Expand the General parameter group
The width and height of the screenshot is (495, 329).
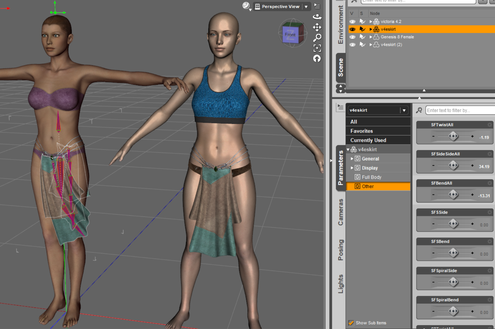(x=352, y=159)
